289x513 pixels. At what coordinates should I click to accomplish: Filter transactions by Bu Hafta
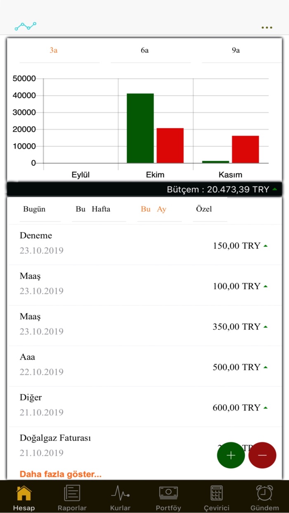[93, 209]
